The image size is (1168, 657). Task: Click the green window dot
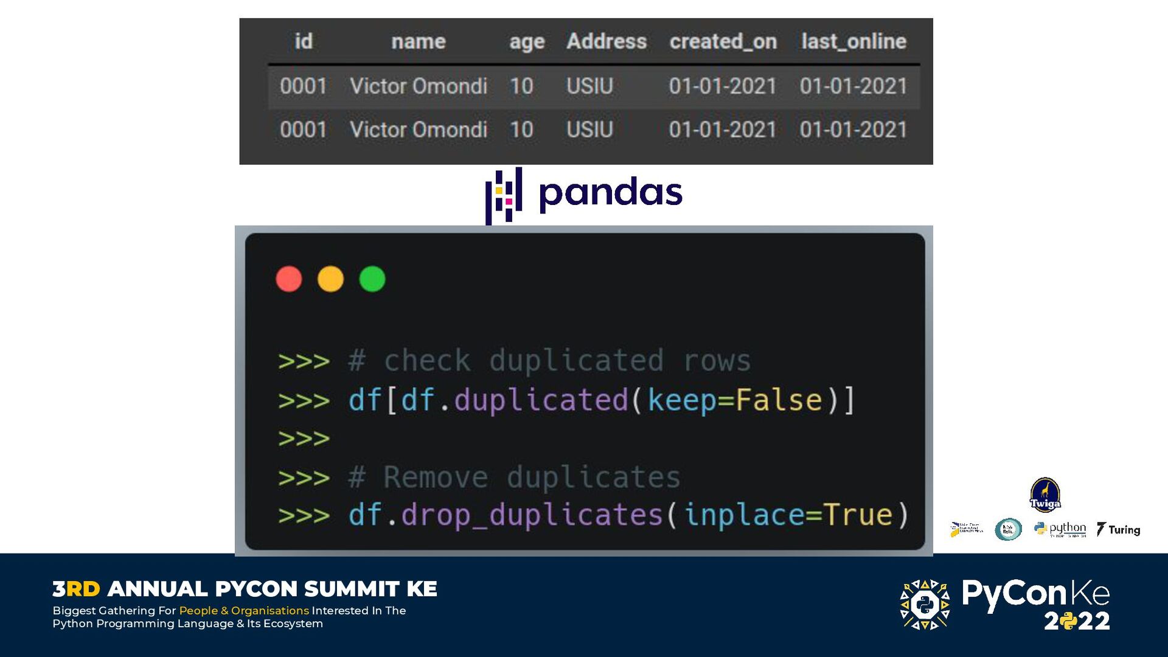[372, 279]
